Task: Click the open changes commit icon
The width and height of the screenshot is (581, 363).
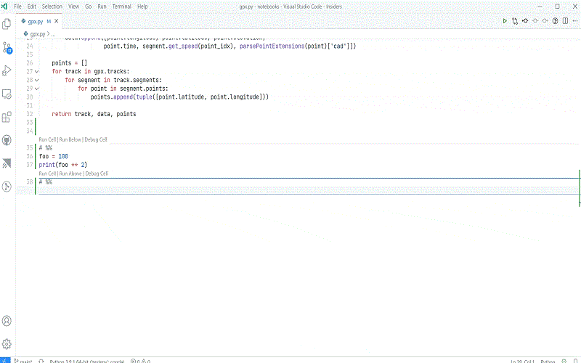Action: pyautogui.click(x=525, y=21)
